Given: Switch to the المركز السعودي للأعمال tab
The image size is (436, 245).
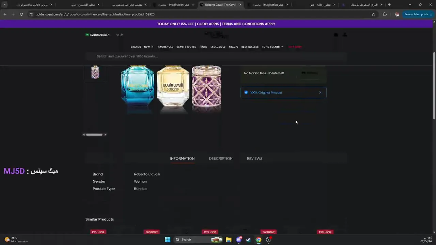Looking at the screenshot, I should pos(364,5).
